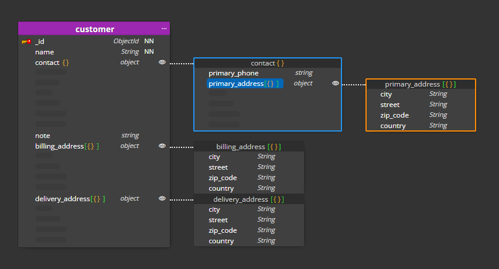Select the customer table header
The width and height of the screenshot is (499, 269).
[x=94, y=29]
